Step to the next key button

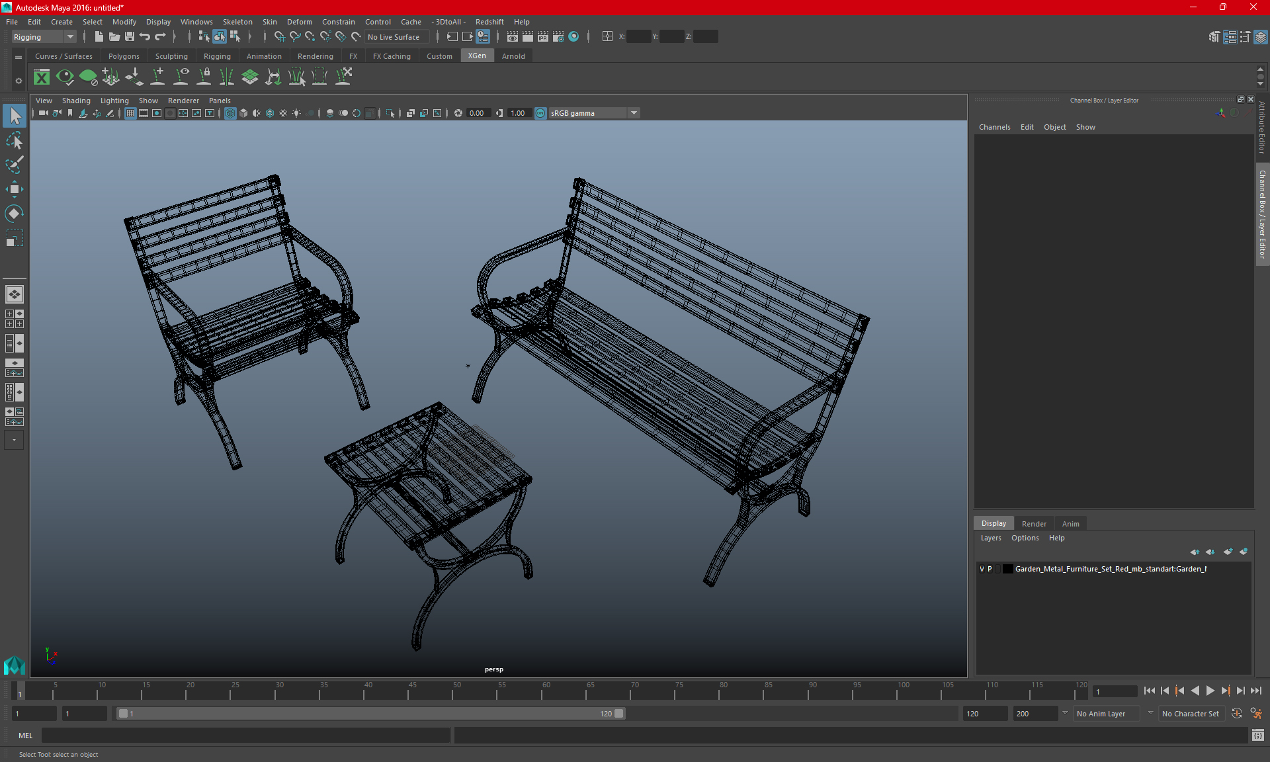tap(1225, 691)
